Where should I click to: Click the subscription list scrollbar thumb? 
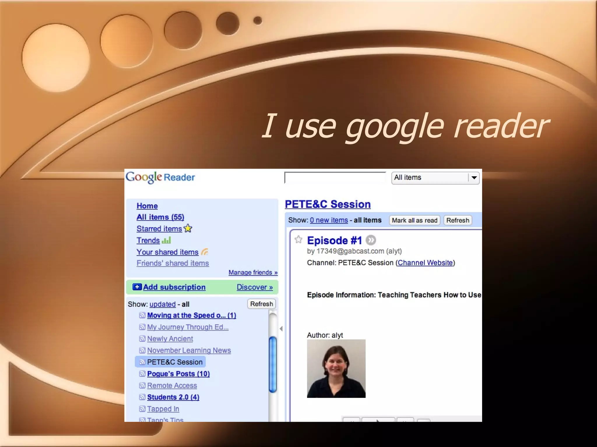[x=273, y=364]
